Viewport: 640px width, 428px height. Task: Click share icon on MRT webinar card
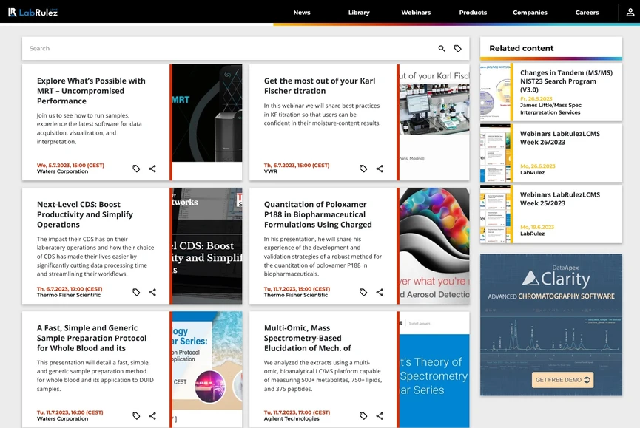pos(152,169)
